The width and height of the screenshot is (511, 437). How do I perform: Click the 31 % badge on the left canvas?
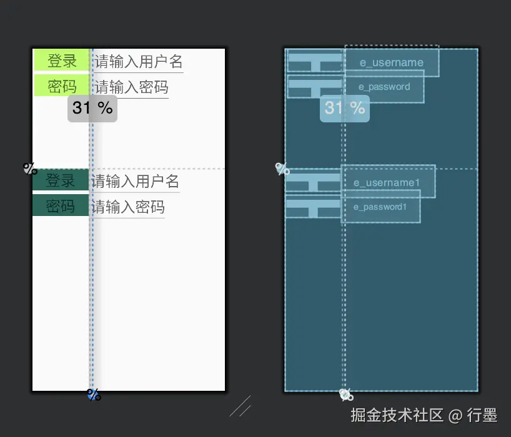[92, 108]
